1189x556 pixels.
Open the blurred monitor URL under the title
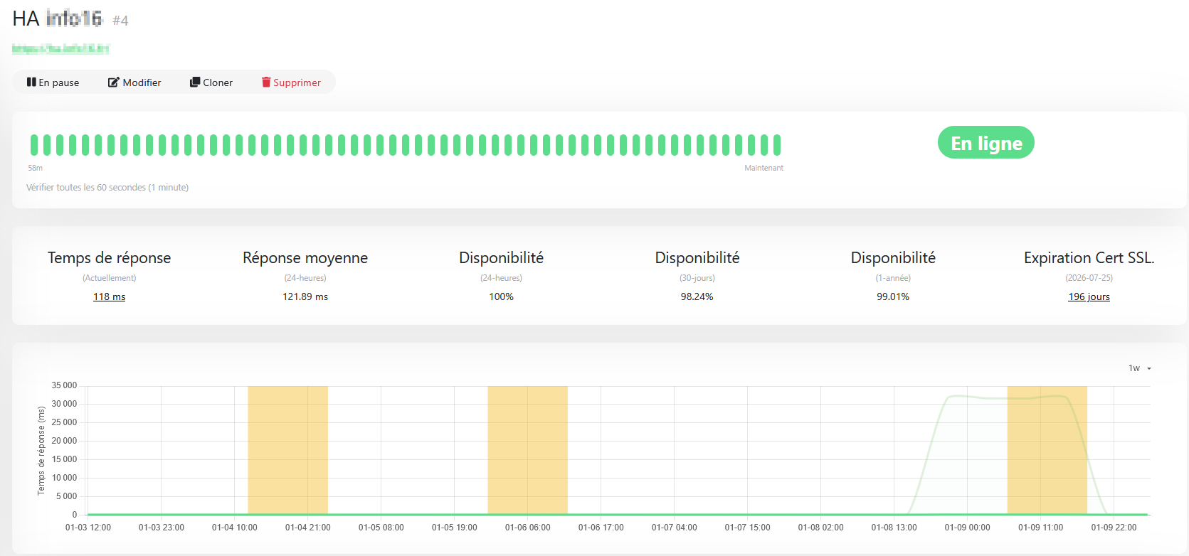click(60, 48)
